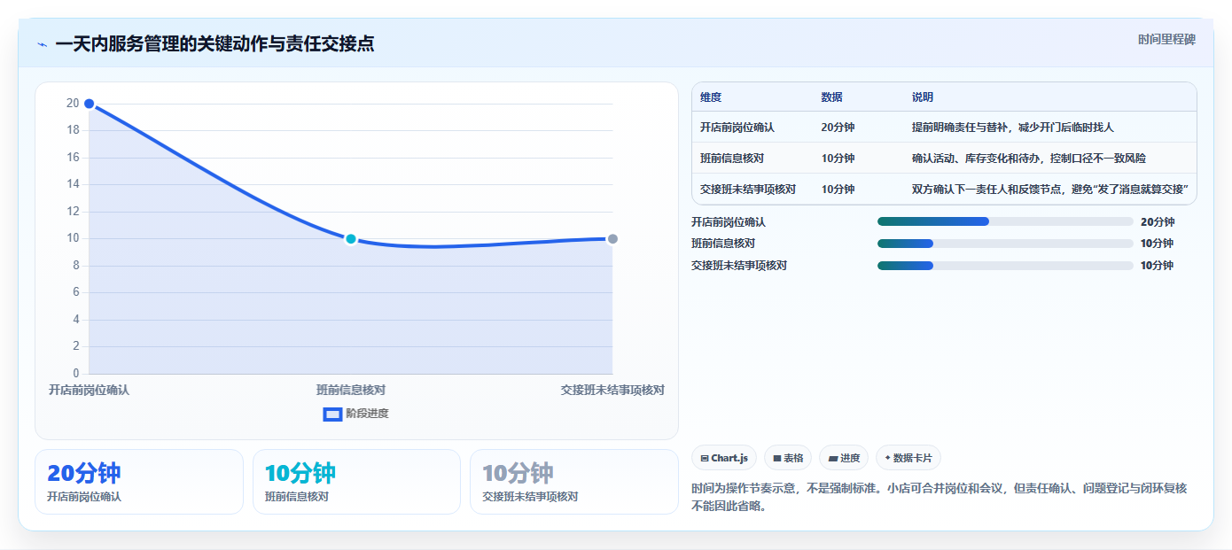1232x550 pixels.
Task: Click the 阶段进度 legend color box
Action: pyautogui.click(x=332, y=414)
